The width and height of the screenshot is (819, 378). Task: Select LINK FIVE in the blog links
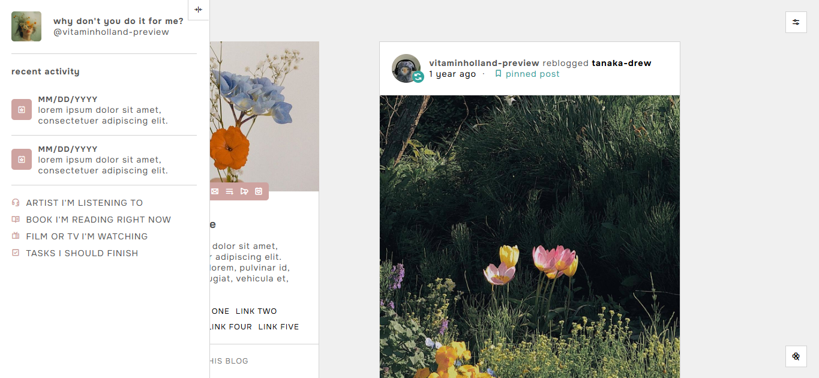278,327
